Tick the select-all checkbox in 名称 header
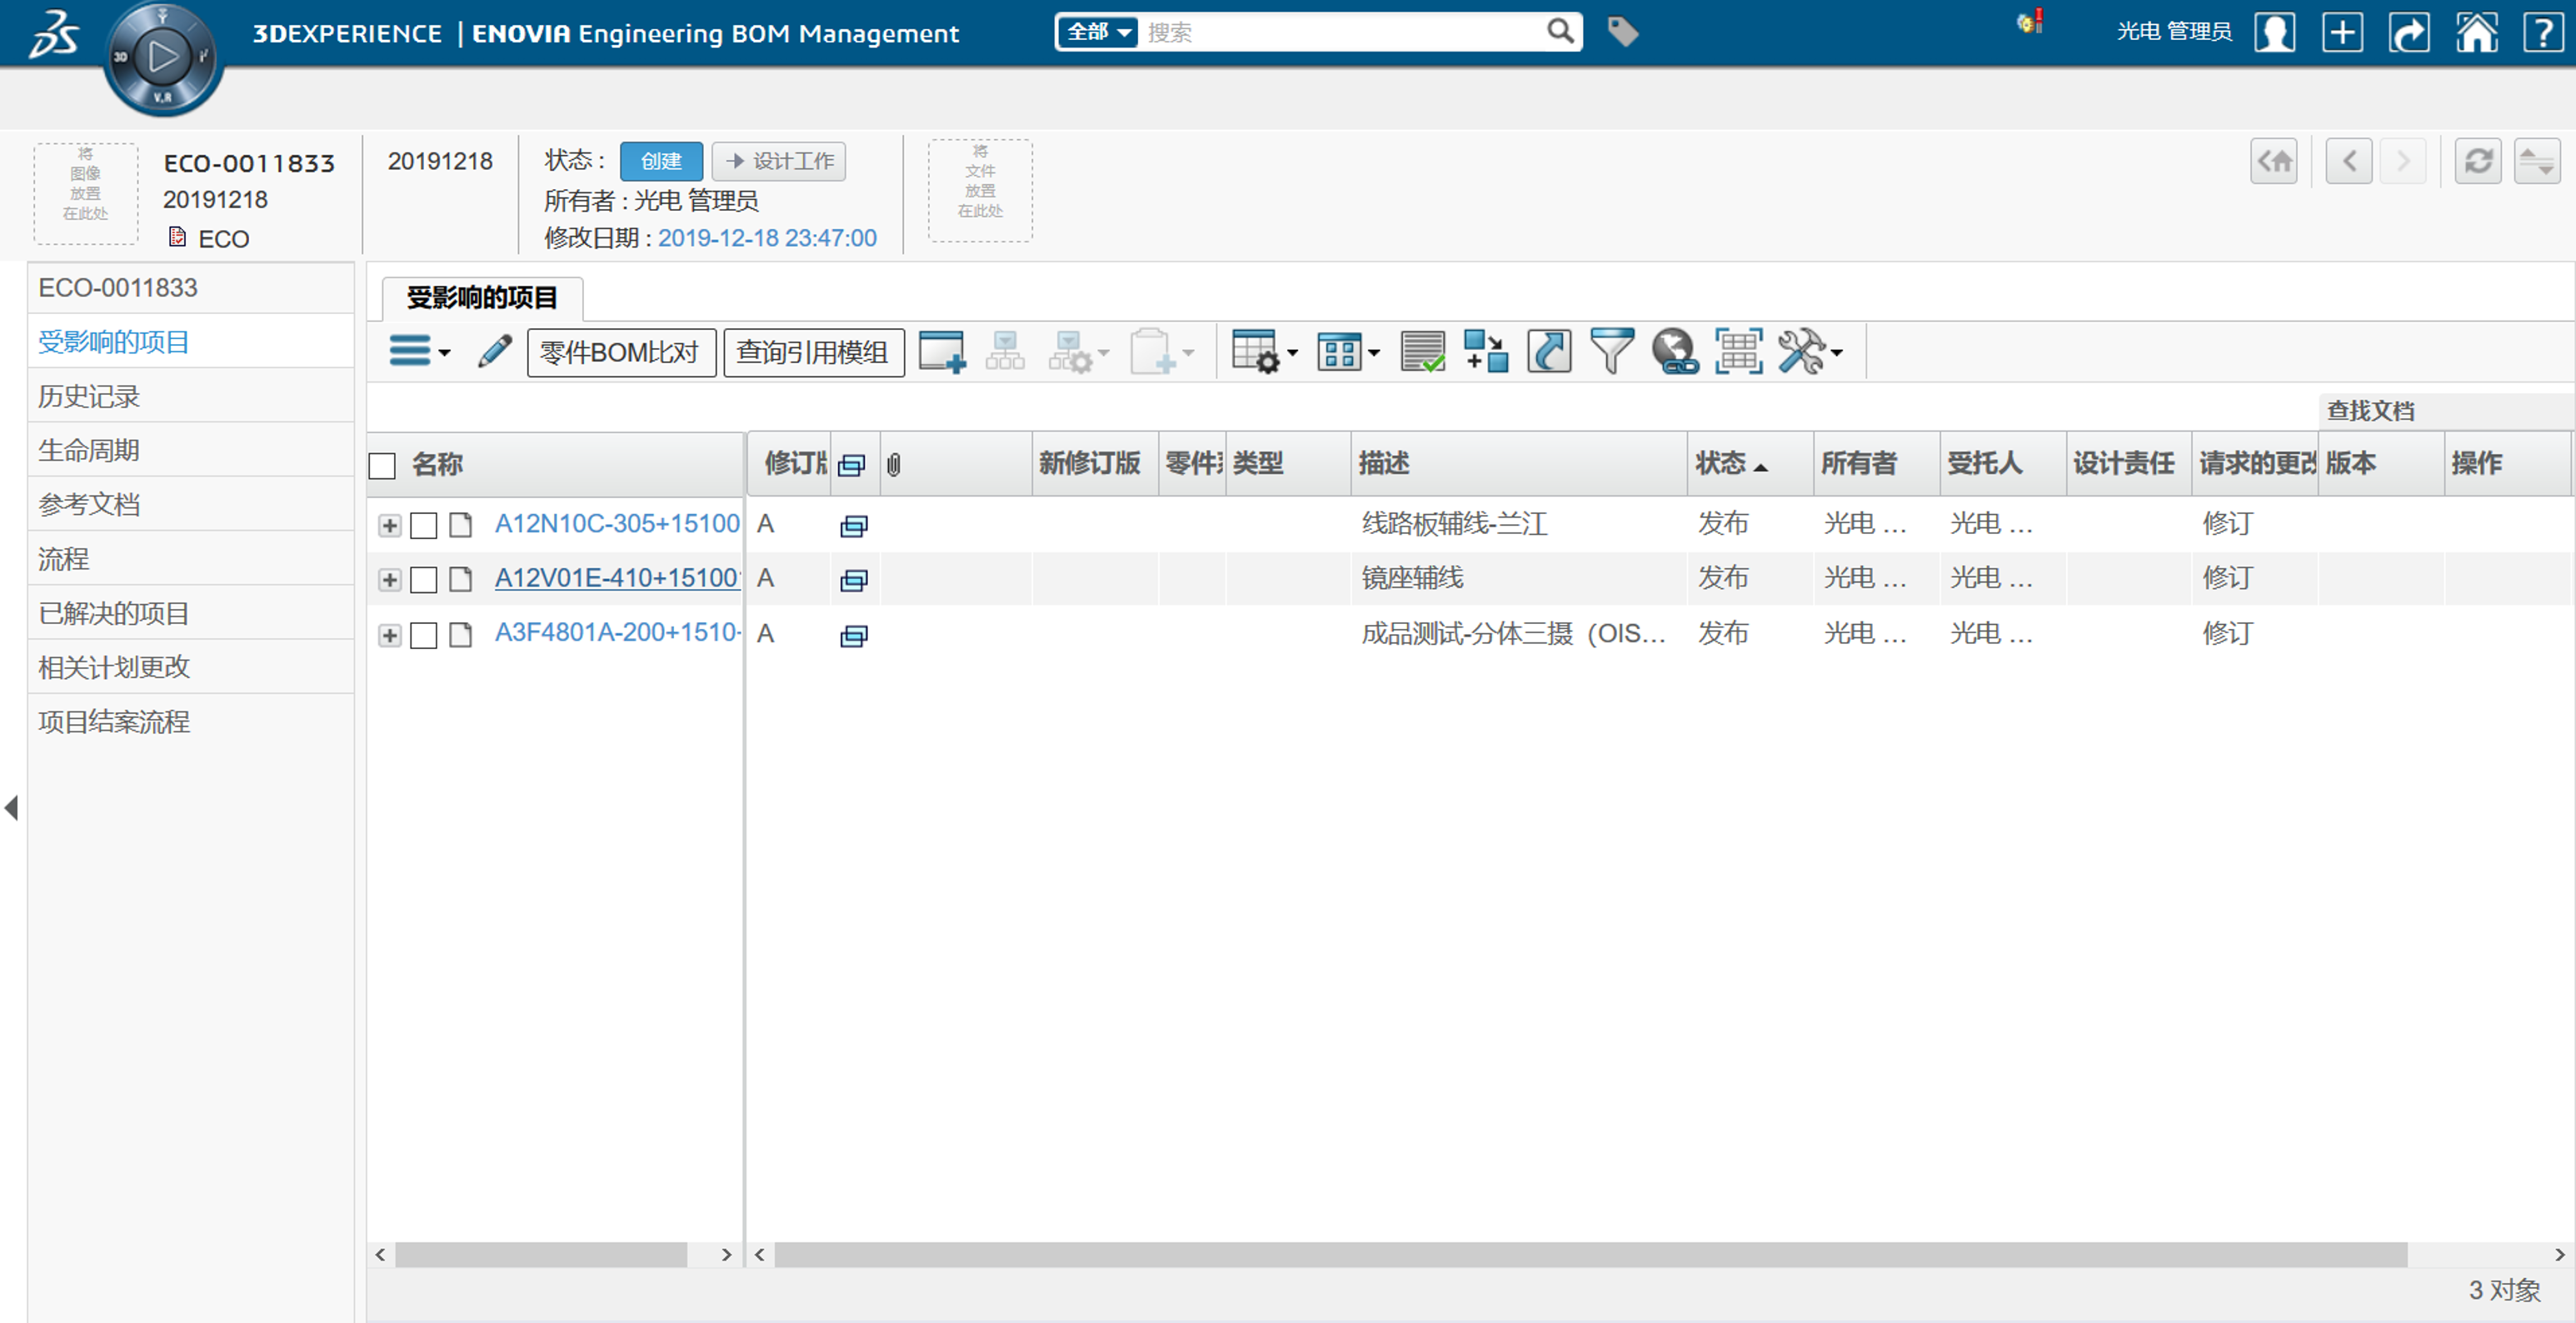 pyautogui.click(x=383, y=465)
